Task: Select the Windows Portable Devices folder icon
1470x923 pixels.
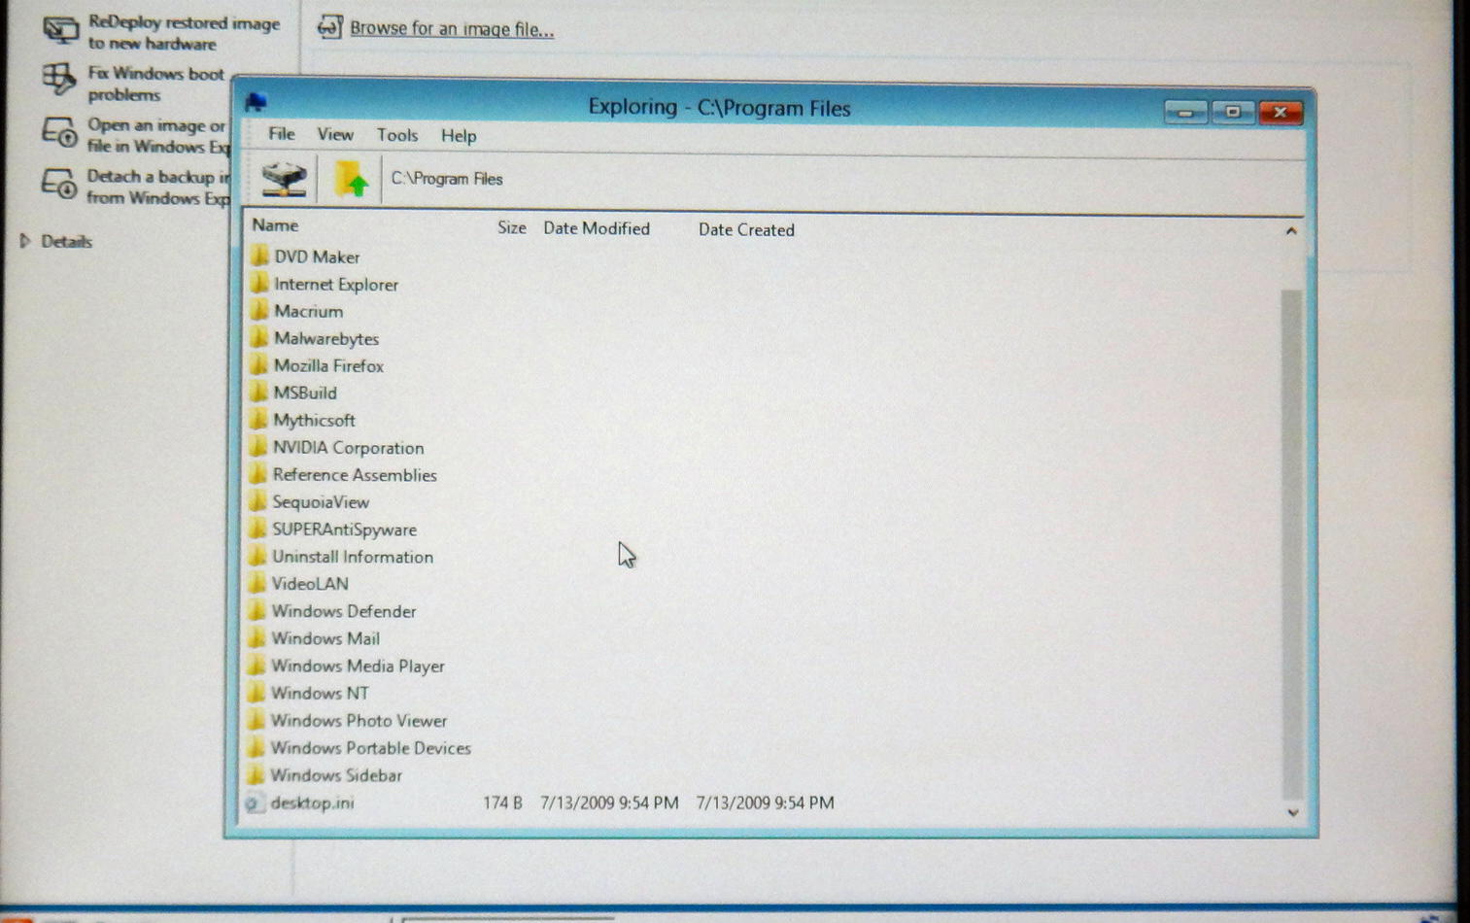Action: 256,747
